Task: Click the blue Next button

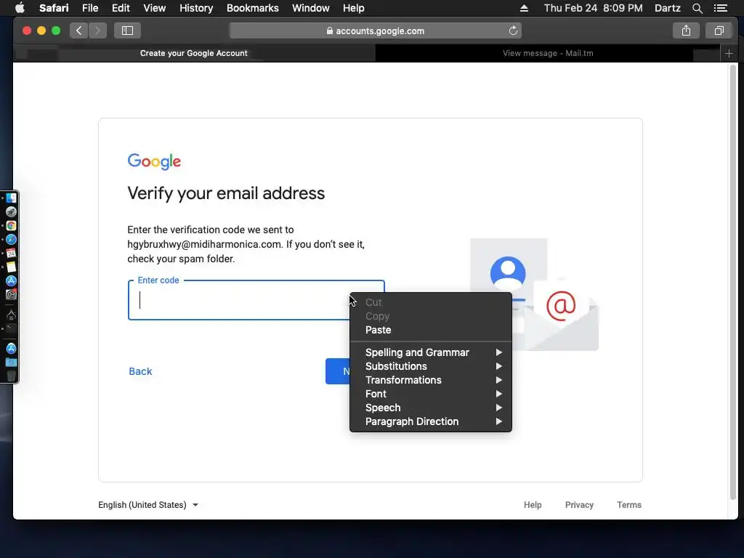Action: tap(339, 371)
